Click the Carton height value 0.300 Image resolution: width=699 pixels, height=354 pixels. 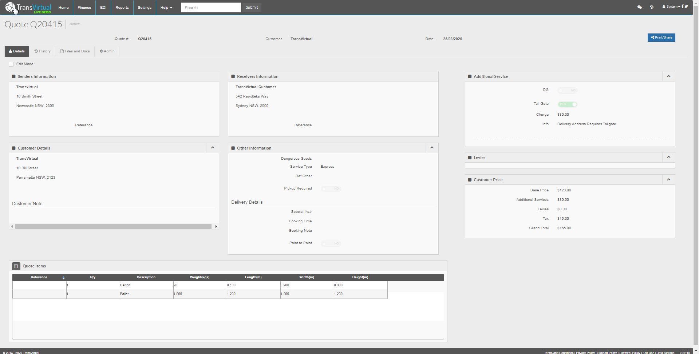click(x=339, y=285)
